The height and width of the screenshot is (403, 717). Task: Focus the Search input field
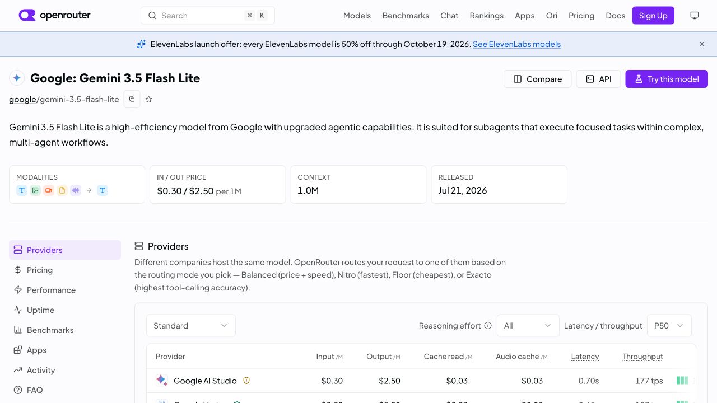coord(208,16)
